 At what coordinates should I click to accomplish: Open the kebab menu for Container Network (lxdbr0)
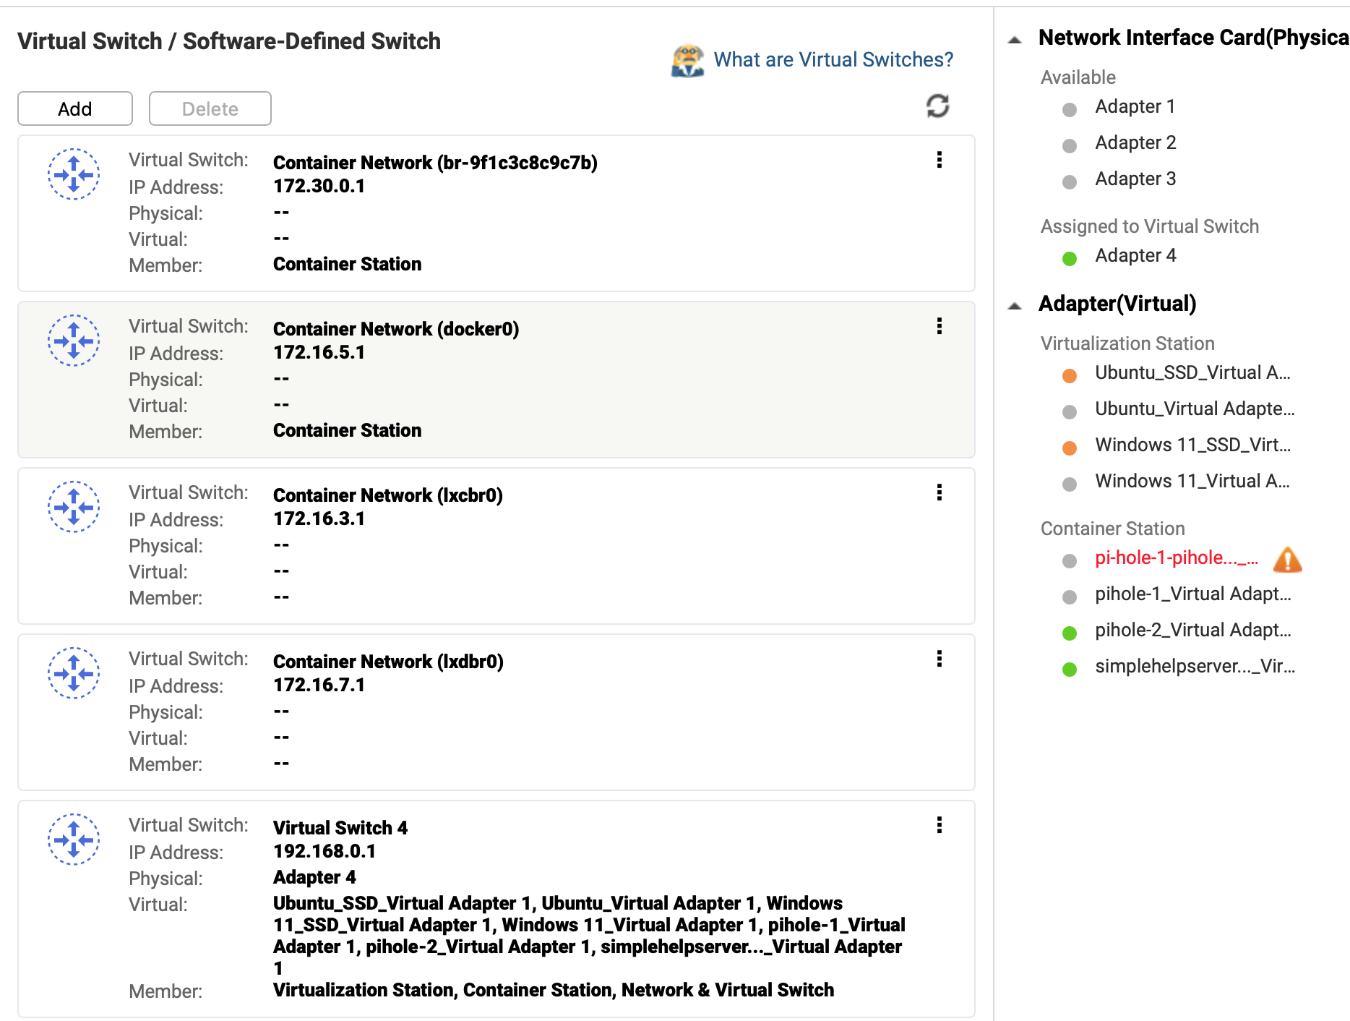[x=939, y=659]
